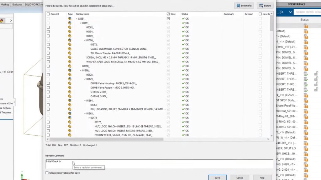Collapse the 01364_ tree node

coord(85,101)
